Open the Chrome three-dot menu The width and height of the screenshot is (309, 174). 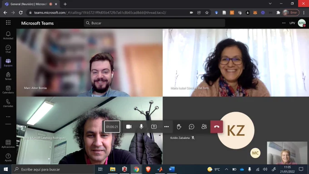click(x=304, y=13)
